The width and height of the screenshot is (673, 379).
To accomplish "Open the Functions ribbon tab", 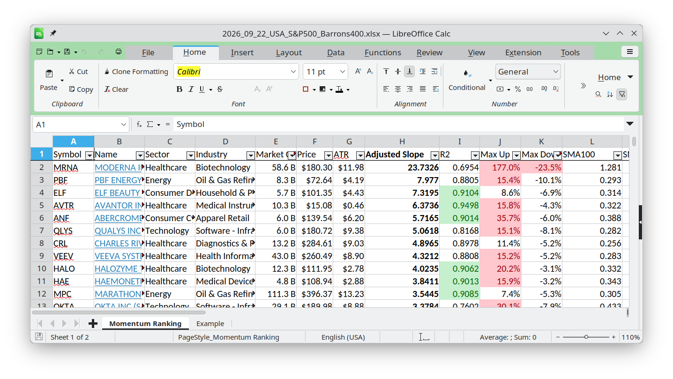I will (383, 52).
